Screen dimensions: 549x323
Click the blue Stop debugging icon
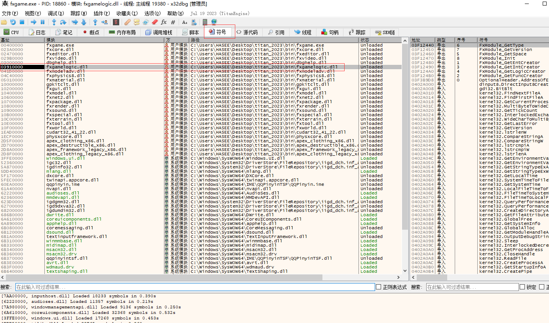pos(22,22)
